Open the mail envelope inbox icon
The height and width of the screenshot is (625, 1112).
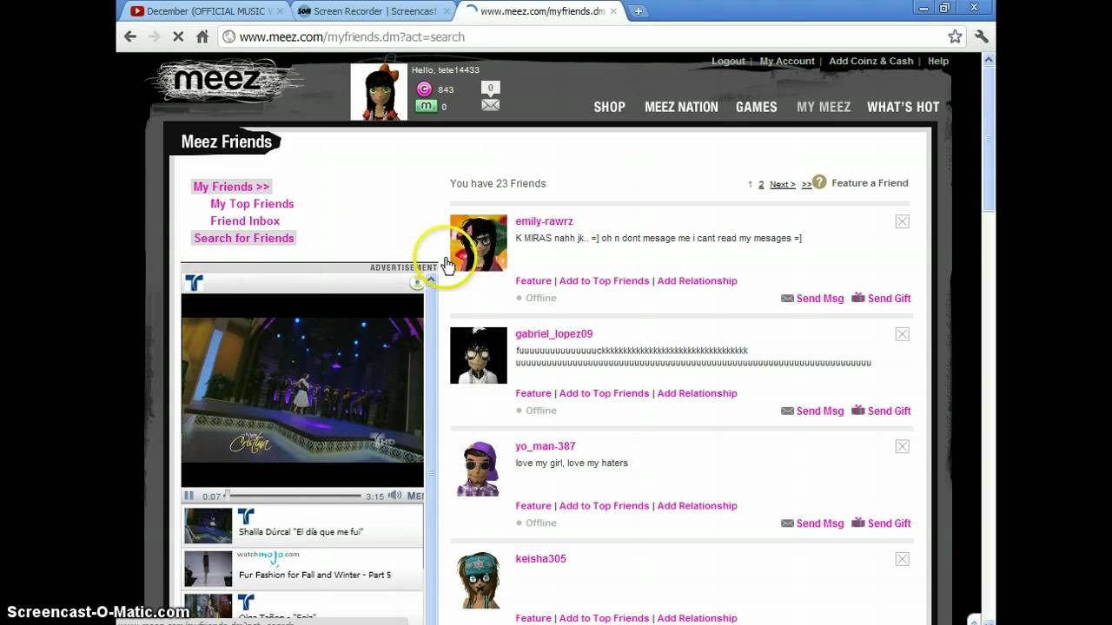pyautogui.click(x=491, y=105)
